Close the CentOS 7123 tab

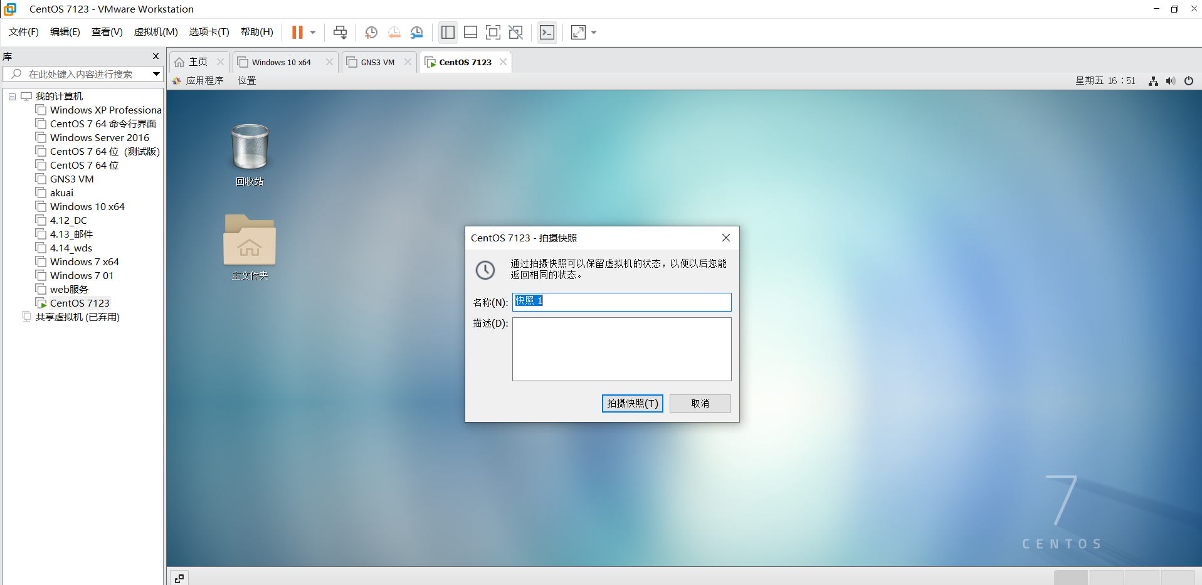pos(503,61)
